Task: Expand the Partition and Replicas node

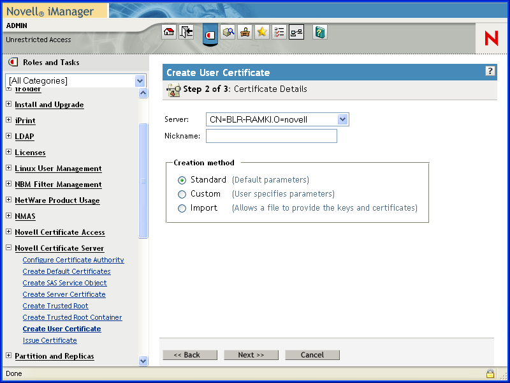Action: tap(9, 356)
